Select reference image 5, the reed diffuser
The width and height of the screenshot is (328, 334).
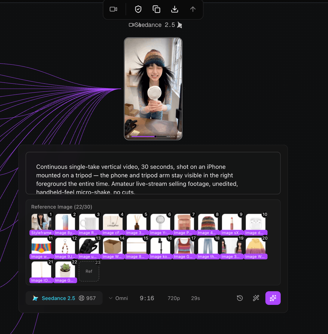click(x=136, y=224)
